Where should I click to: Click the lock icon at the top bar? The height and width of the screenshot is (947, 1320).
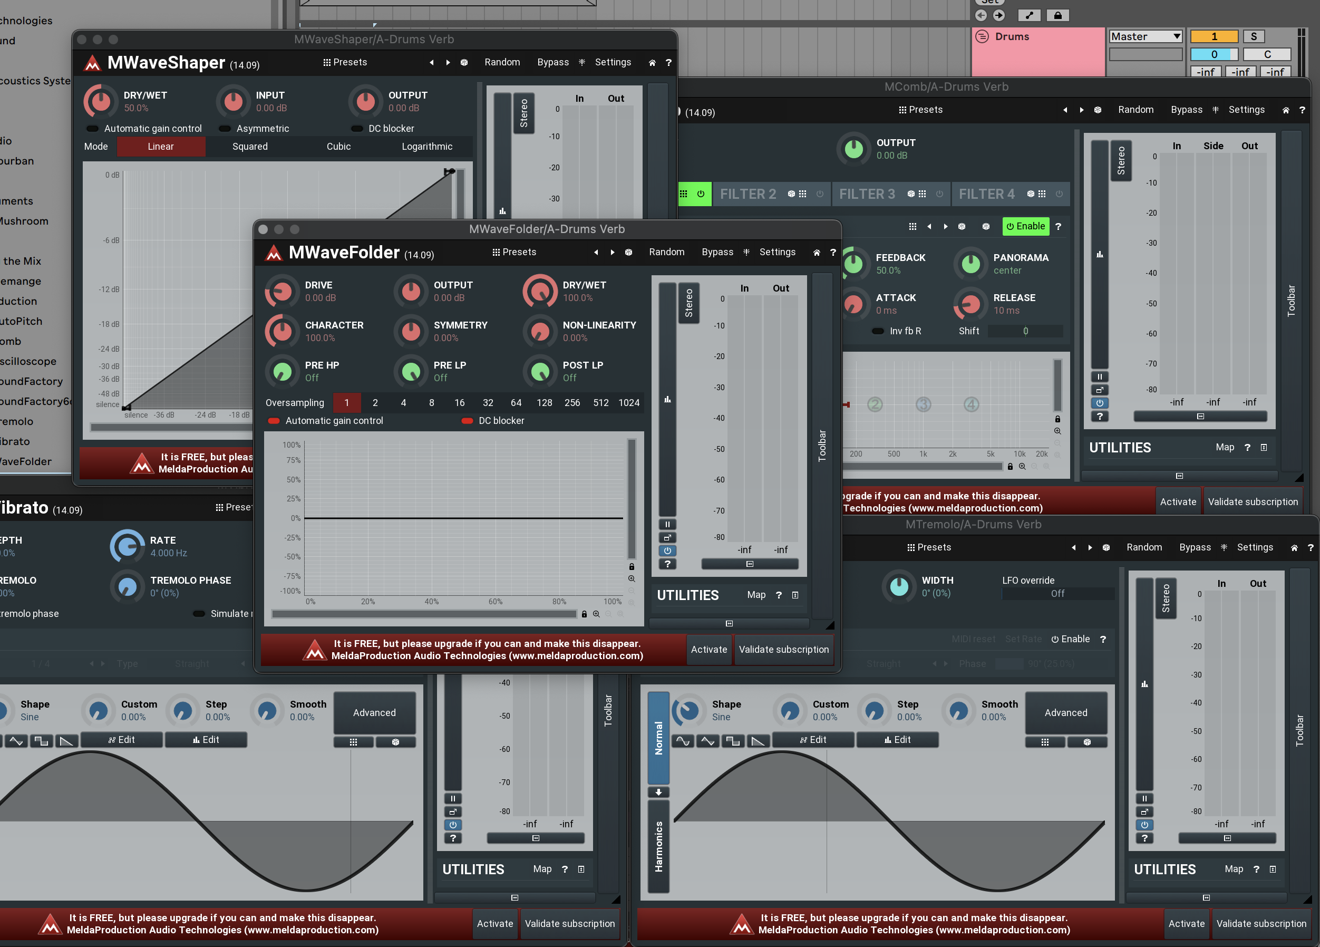coord(1057,16)
